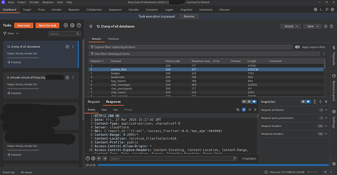
Task: Expand Request headers section
Action: coord(294,126)
